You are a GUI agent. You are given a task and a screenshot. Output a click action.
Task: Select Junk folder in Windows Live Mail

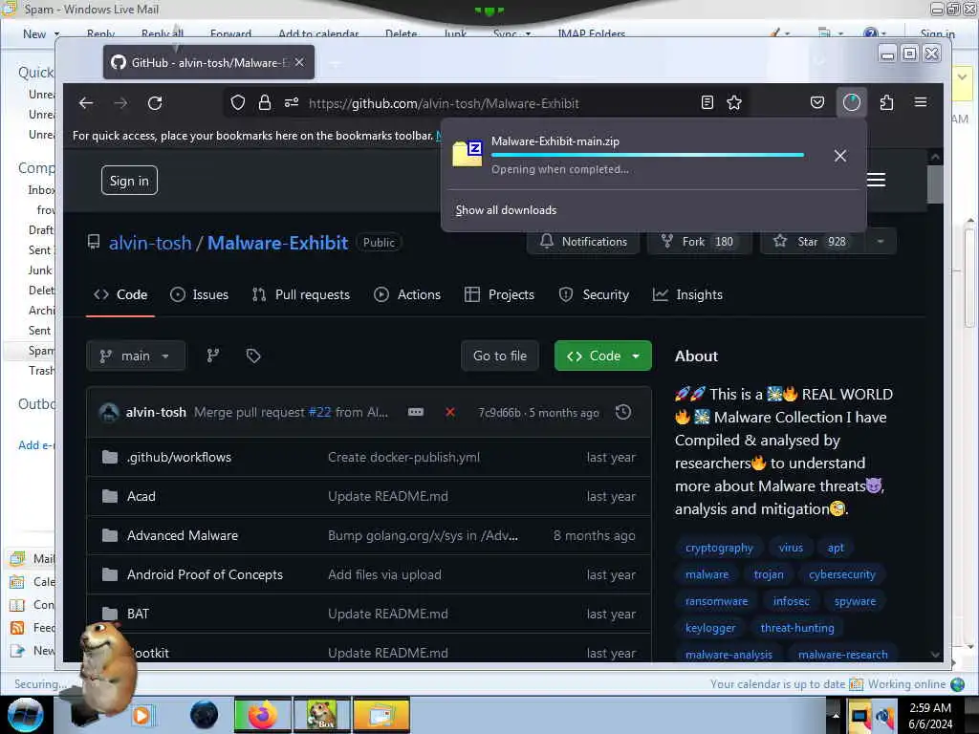point(40,270)
